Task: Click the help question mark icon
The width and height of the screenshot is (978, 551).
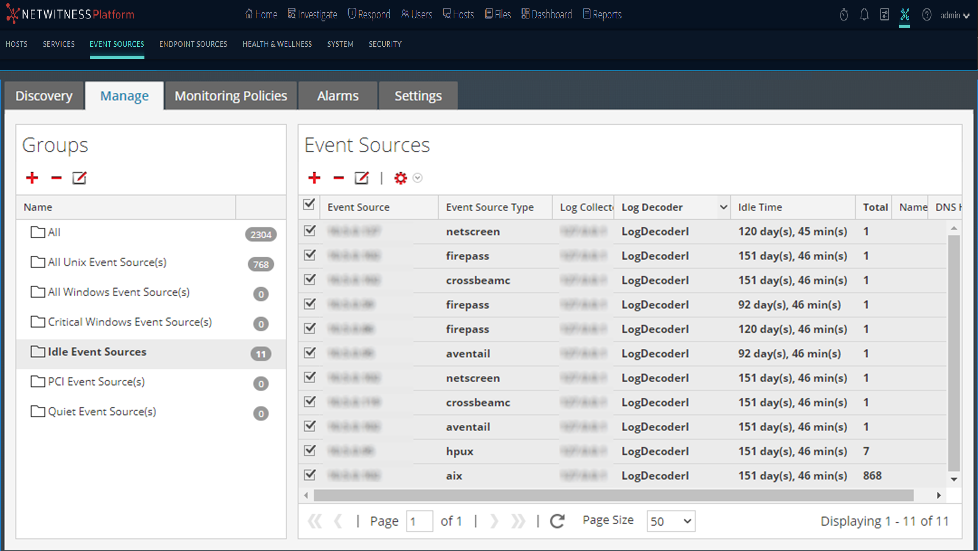Action: [x=926, y=15]
